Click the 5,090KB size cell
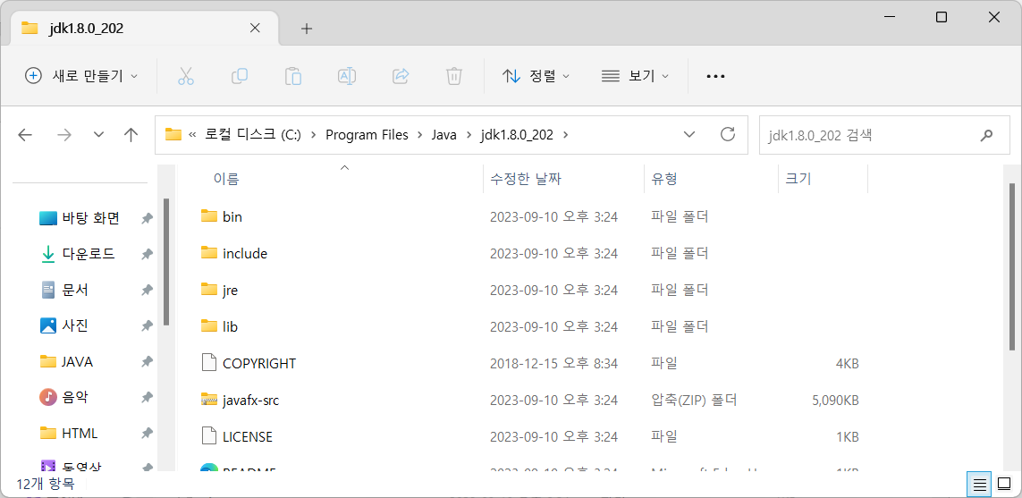Image resolution: width=1022 pixels, height=498 pixels. tap(836, 401)
